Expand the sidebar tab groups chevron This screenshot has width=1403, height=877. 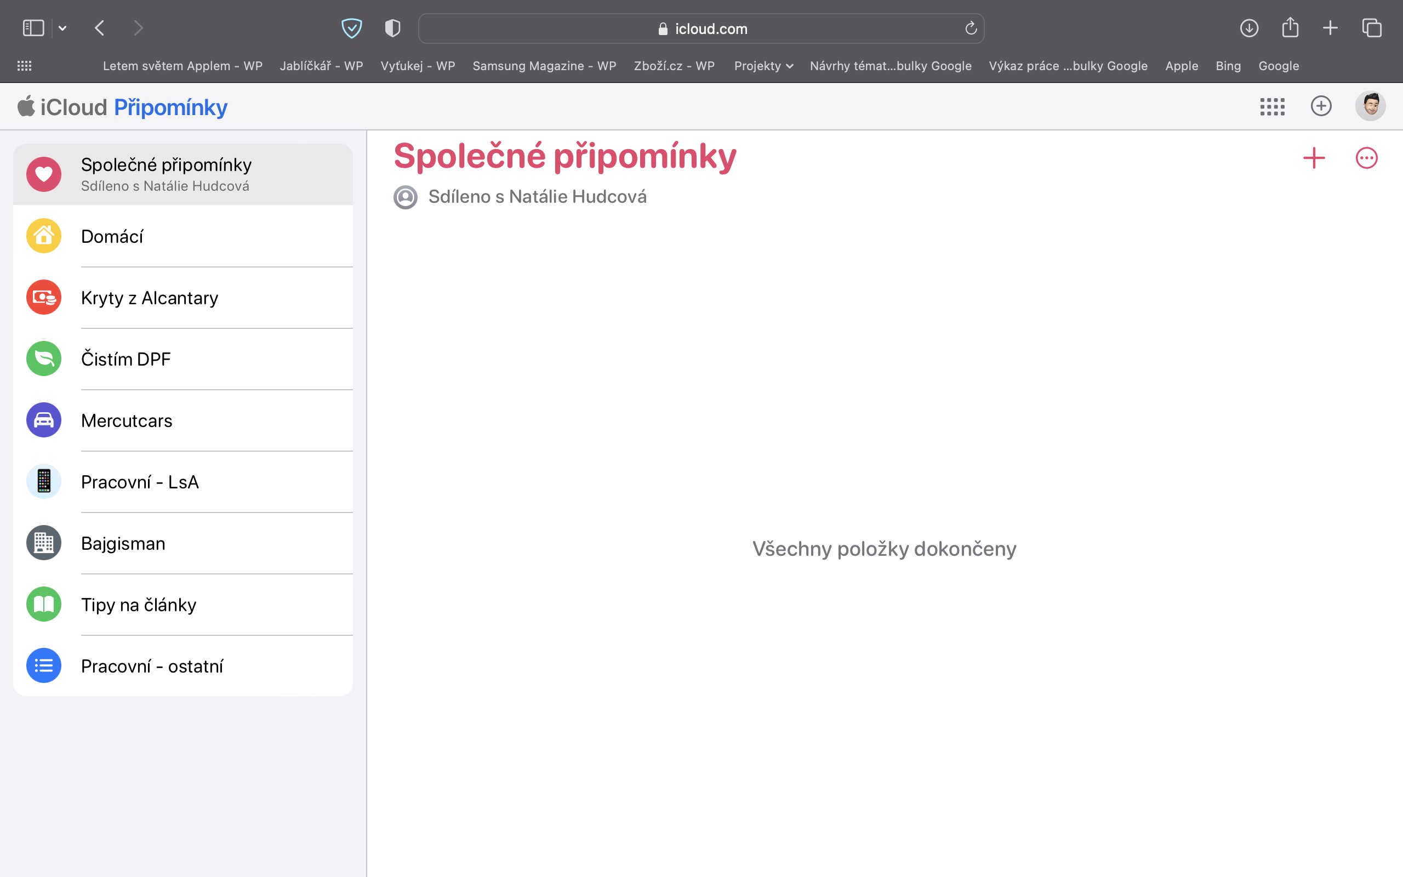(62, 29)
